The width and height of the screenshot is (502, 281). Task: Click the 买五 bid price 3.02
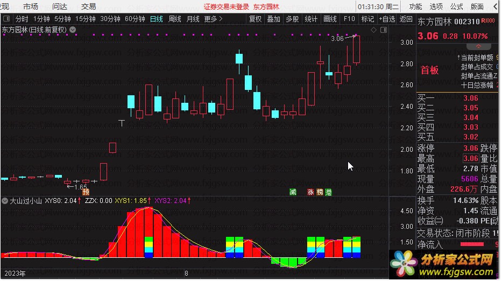471,137
